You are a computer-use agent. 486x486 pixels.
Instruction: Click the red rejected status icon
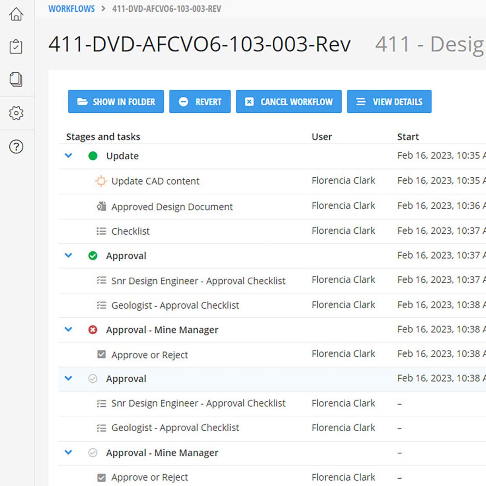pyautogui.click(x=93, y=330)
